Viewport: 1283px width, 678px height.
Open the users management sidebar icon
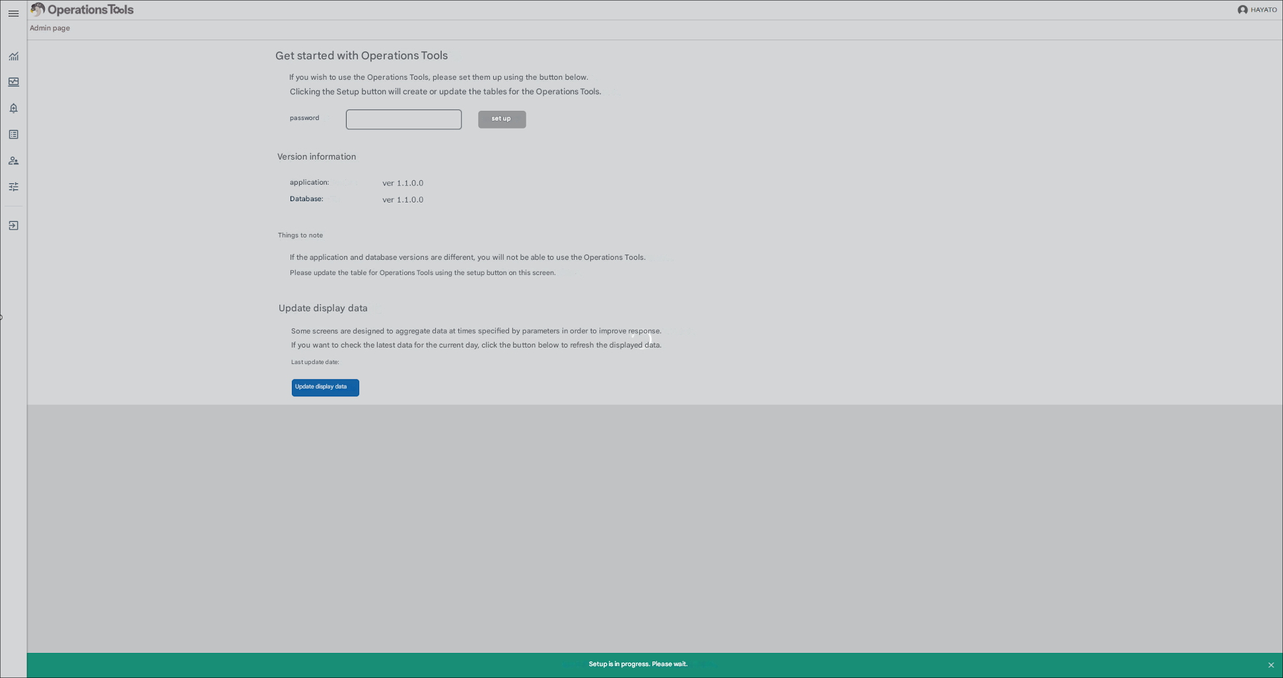[13, 160]
